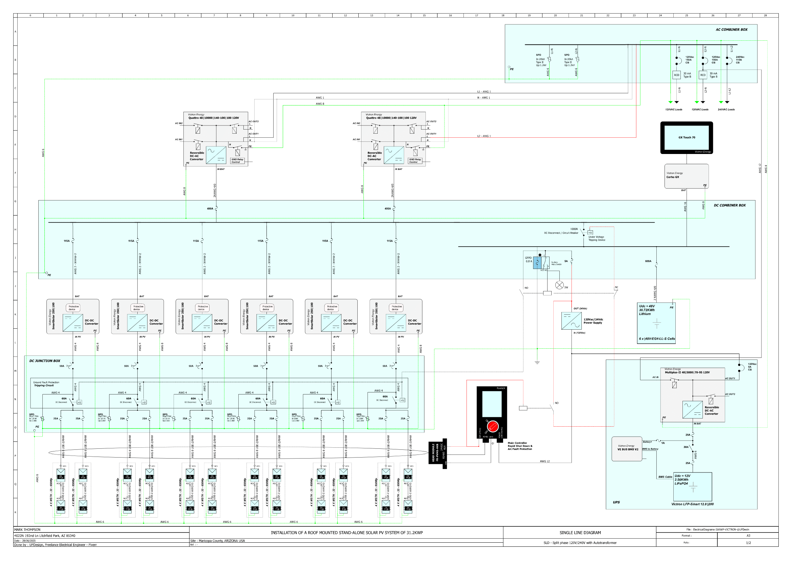Click the 5A fuse symbol near GFPD
The image size is (793, 561).
pyautogui.click(x=572, y=260)
